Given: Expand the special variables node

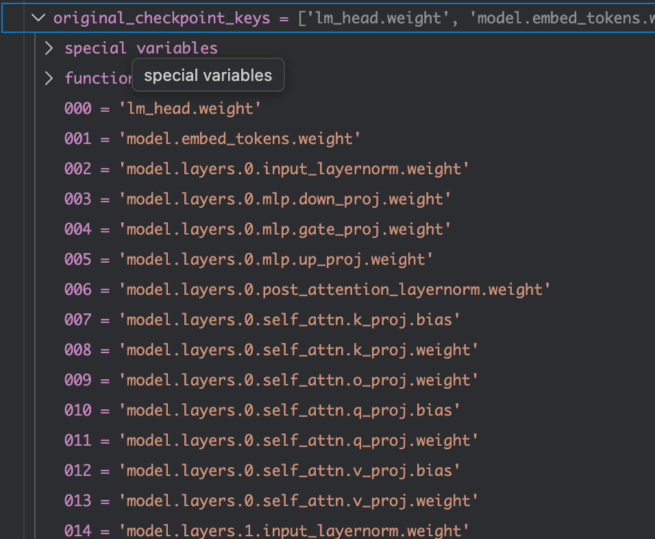Looking at the screenshot, I should coord(49,48).
